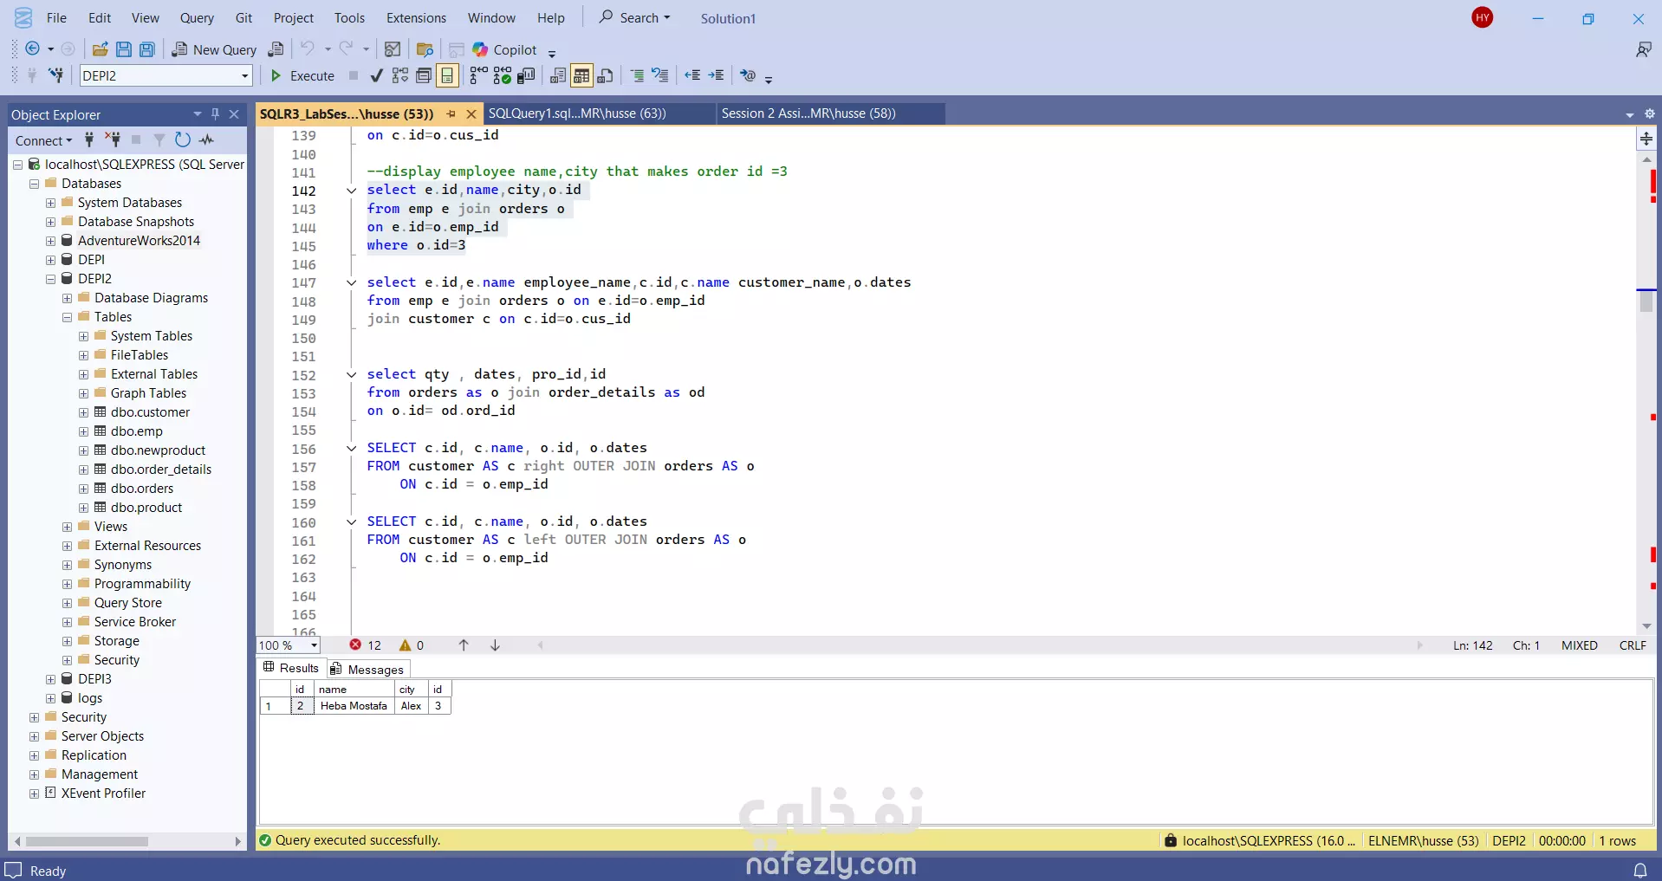The image size is (1662, 881).
Task: Expand the dbo.orders table node
Action: point(84,489)
